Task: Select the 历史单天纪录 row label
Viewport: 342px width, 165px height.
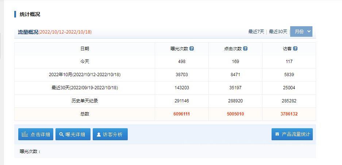Action: pos(85,101)
